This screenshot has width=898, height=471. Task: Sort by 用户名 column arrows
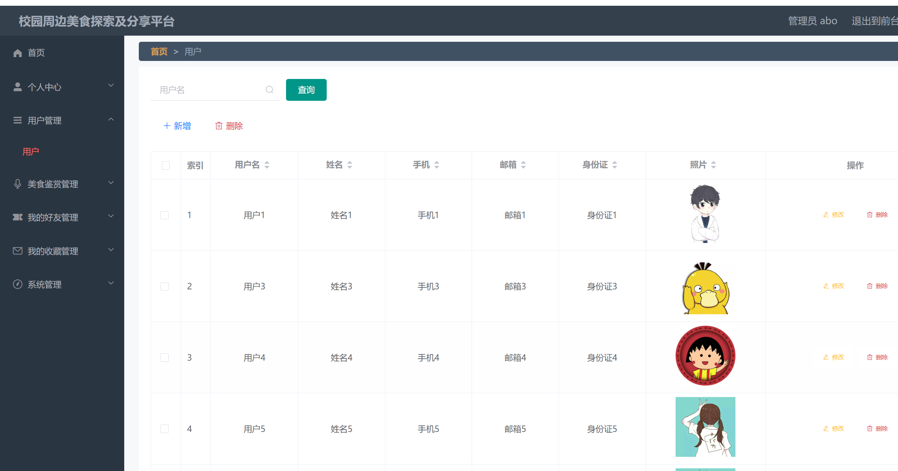267,165
